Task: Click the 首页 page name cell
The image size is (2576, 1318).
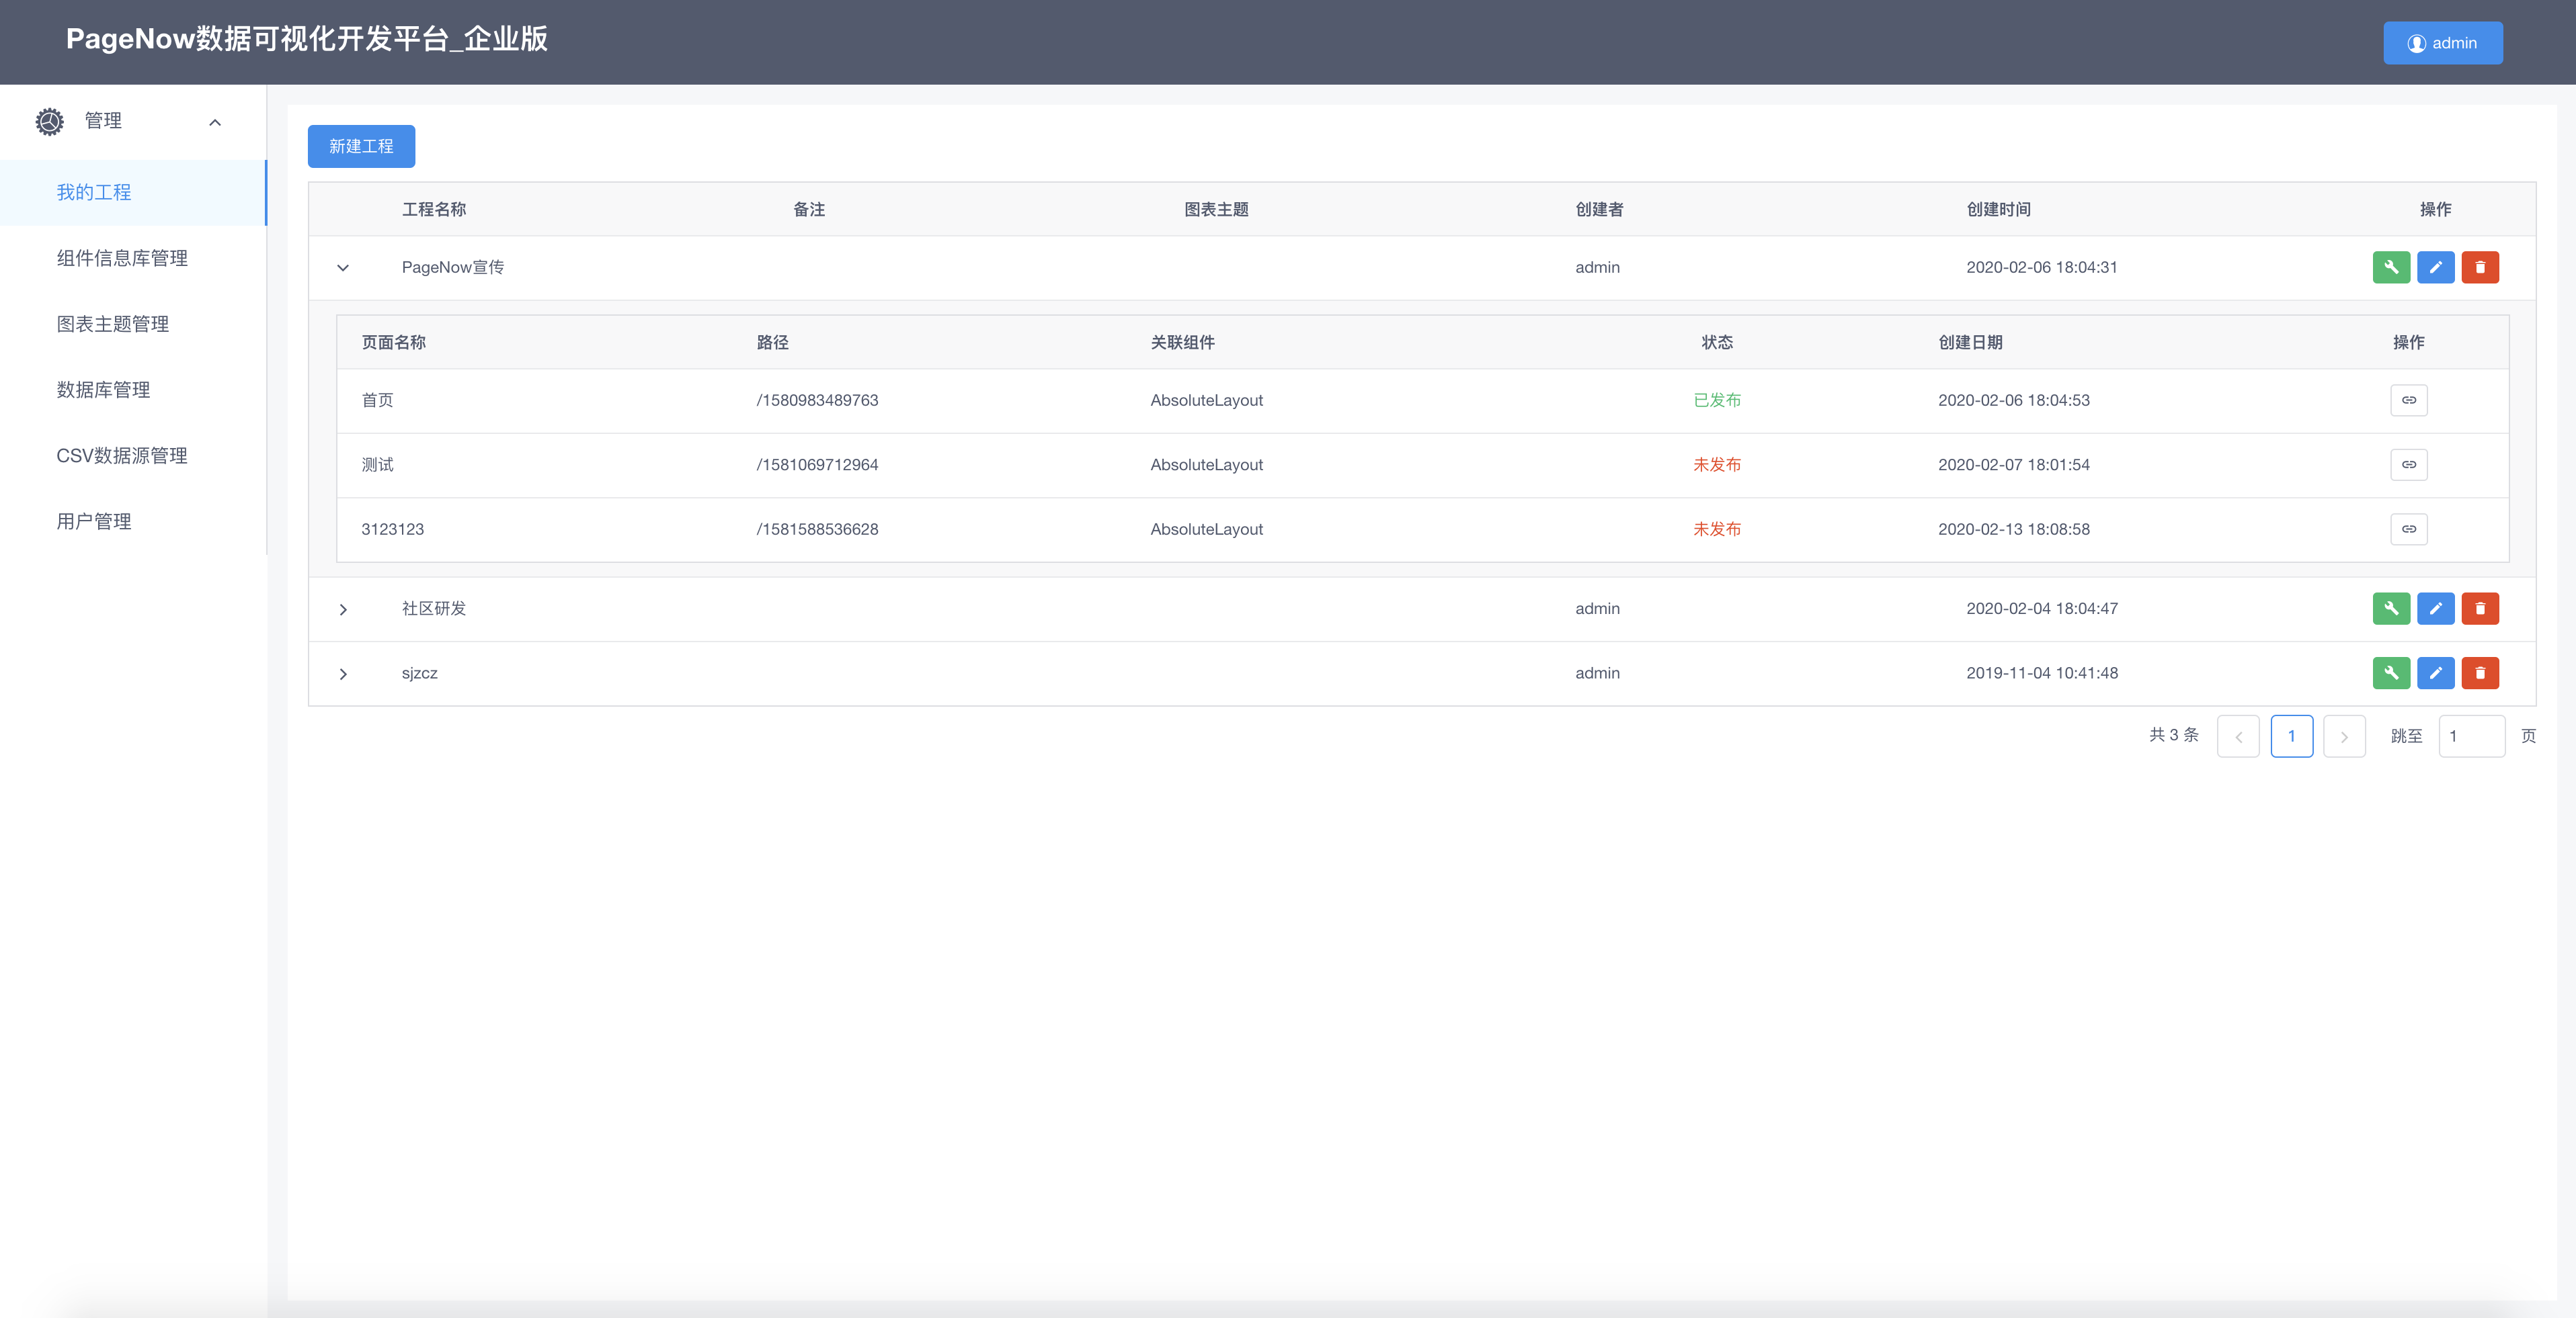Action: tap(377, 400)
